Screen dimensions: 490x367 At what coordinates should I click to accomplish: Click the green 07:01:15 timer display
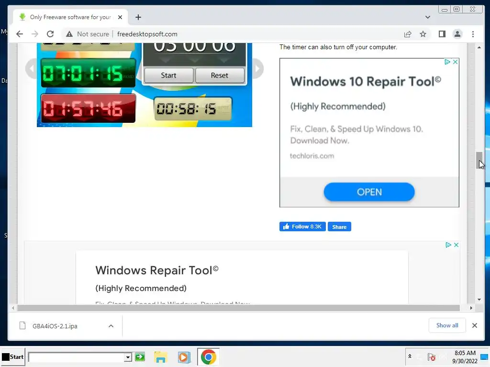coord(88,73)
